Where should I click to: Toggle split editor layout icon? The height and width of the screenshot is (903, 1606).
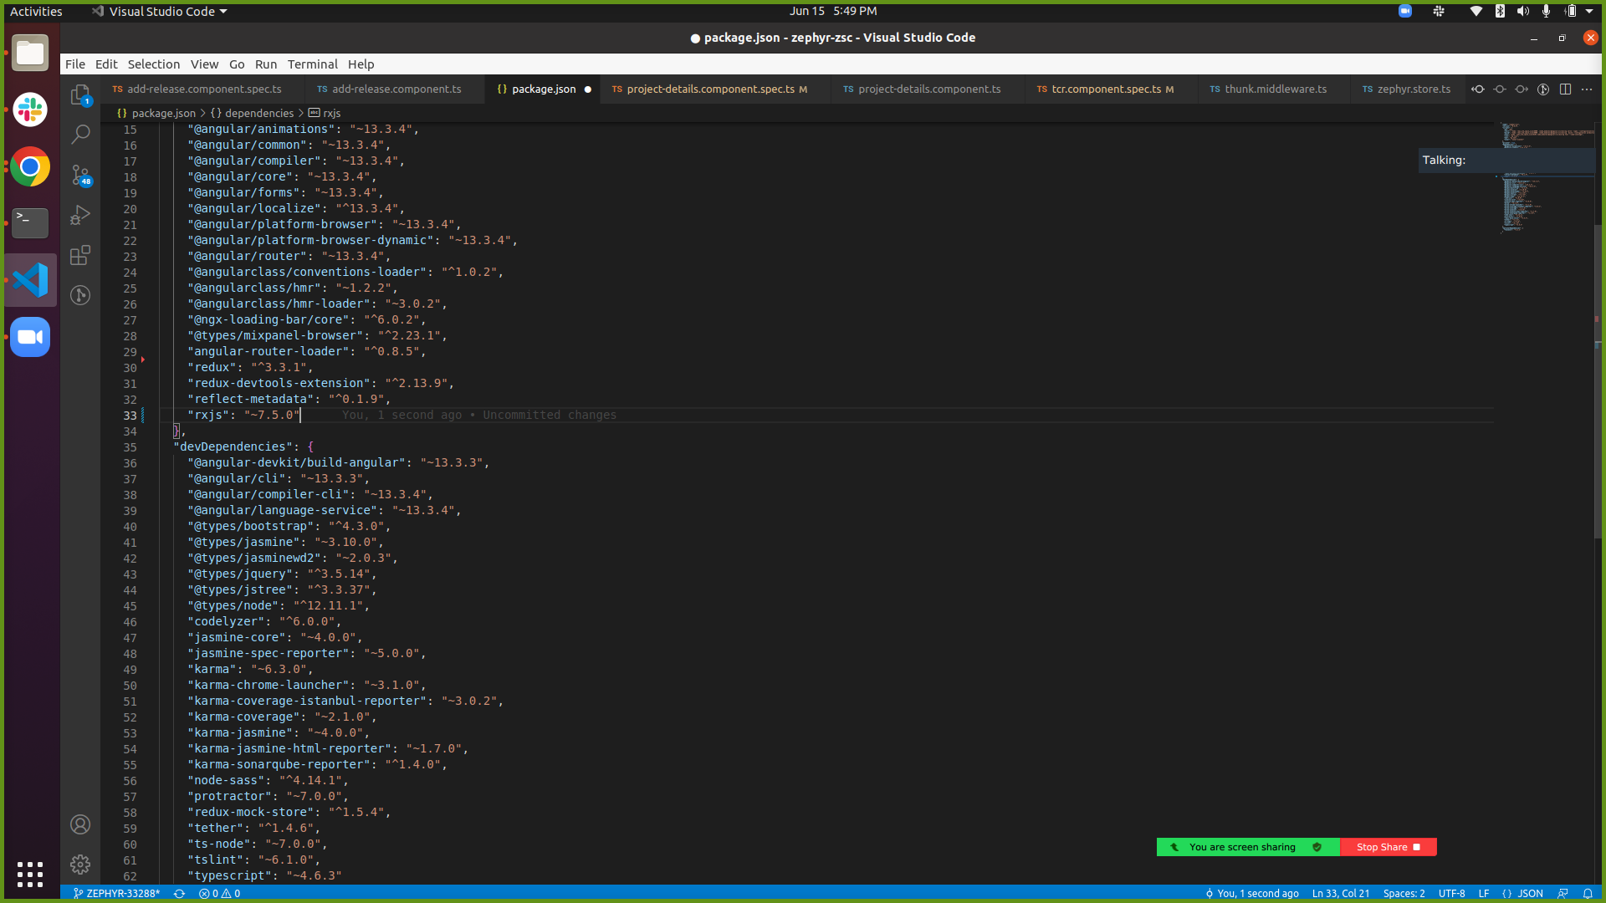coord(1568,89)
